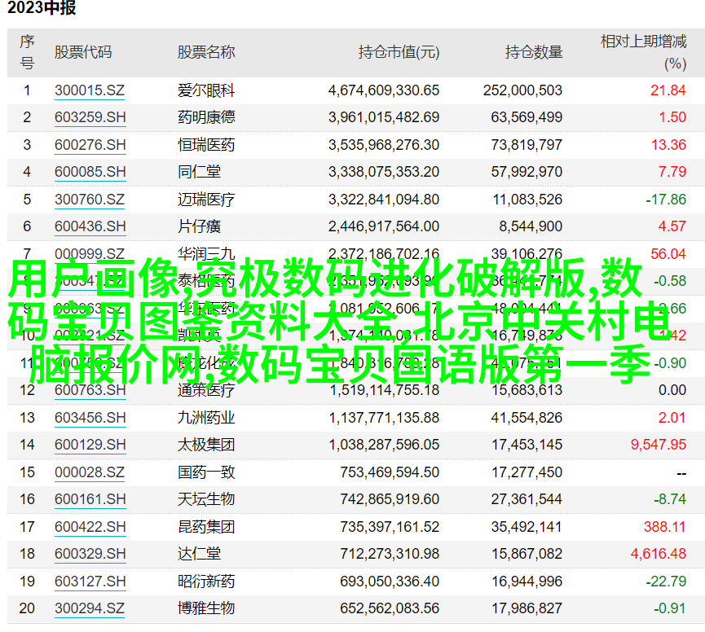Open stock code link 000999.SZ

tap(90, 253)
